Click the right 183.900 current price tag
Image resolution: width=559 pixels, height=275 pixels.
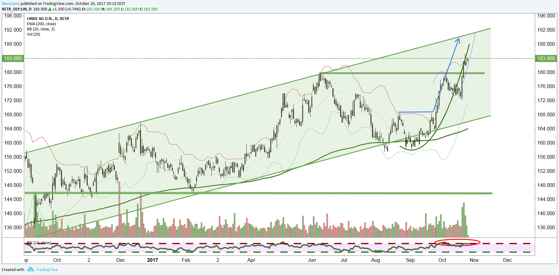(x=546, y=58)
